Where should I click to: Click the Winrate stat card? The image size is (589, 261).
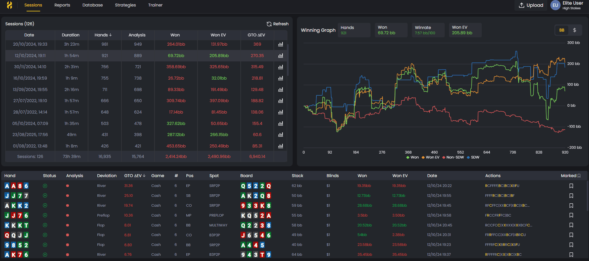tap(428, 30)
